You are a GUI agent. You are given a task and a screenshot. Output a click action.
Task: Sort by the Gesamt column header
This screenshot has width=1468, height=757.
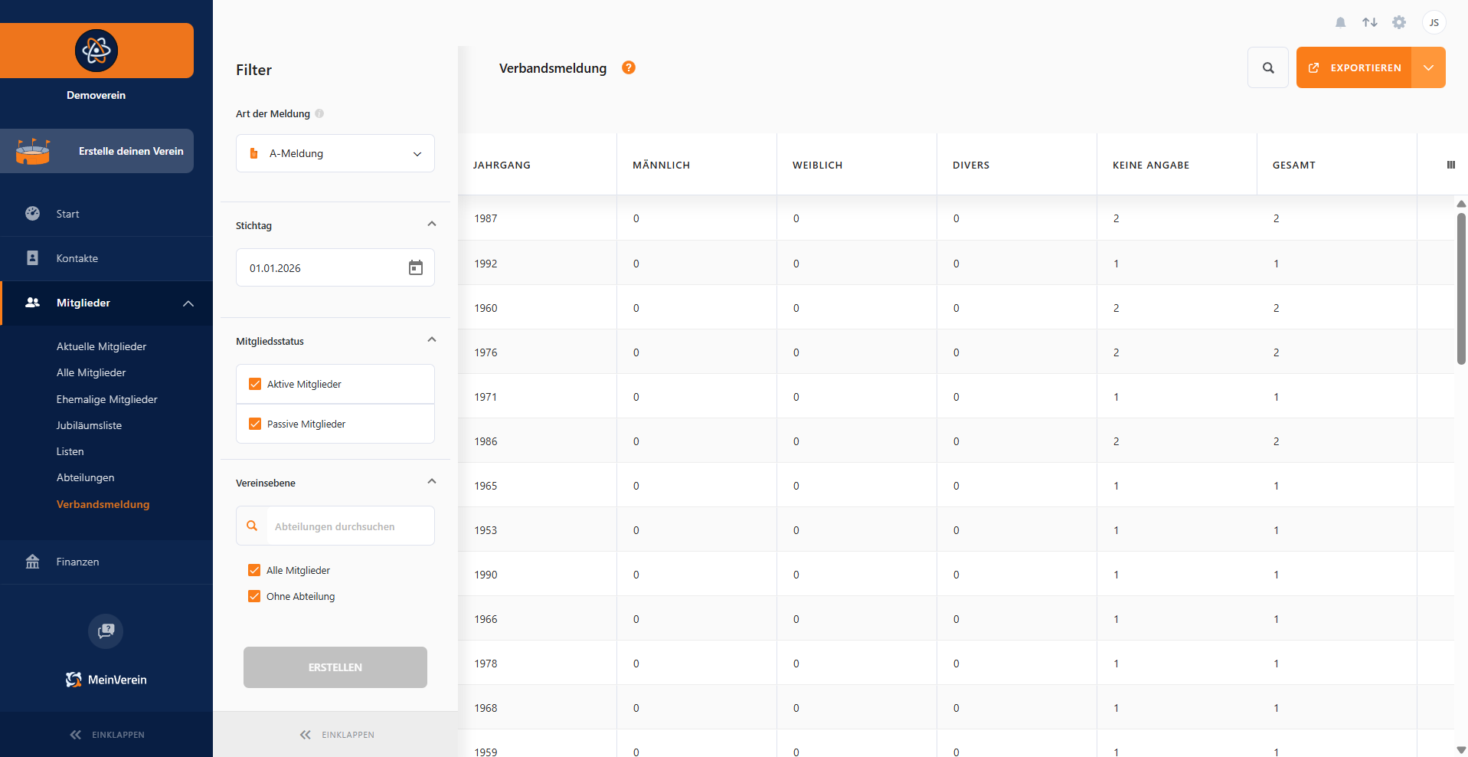tap(1294, 165)
